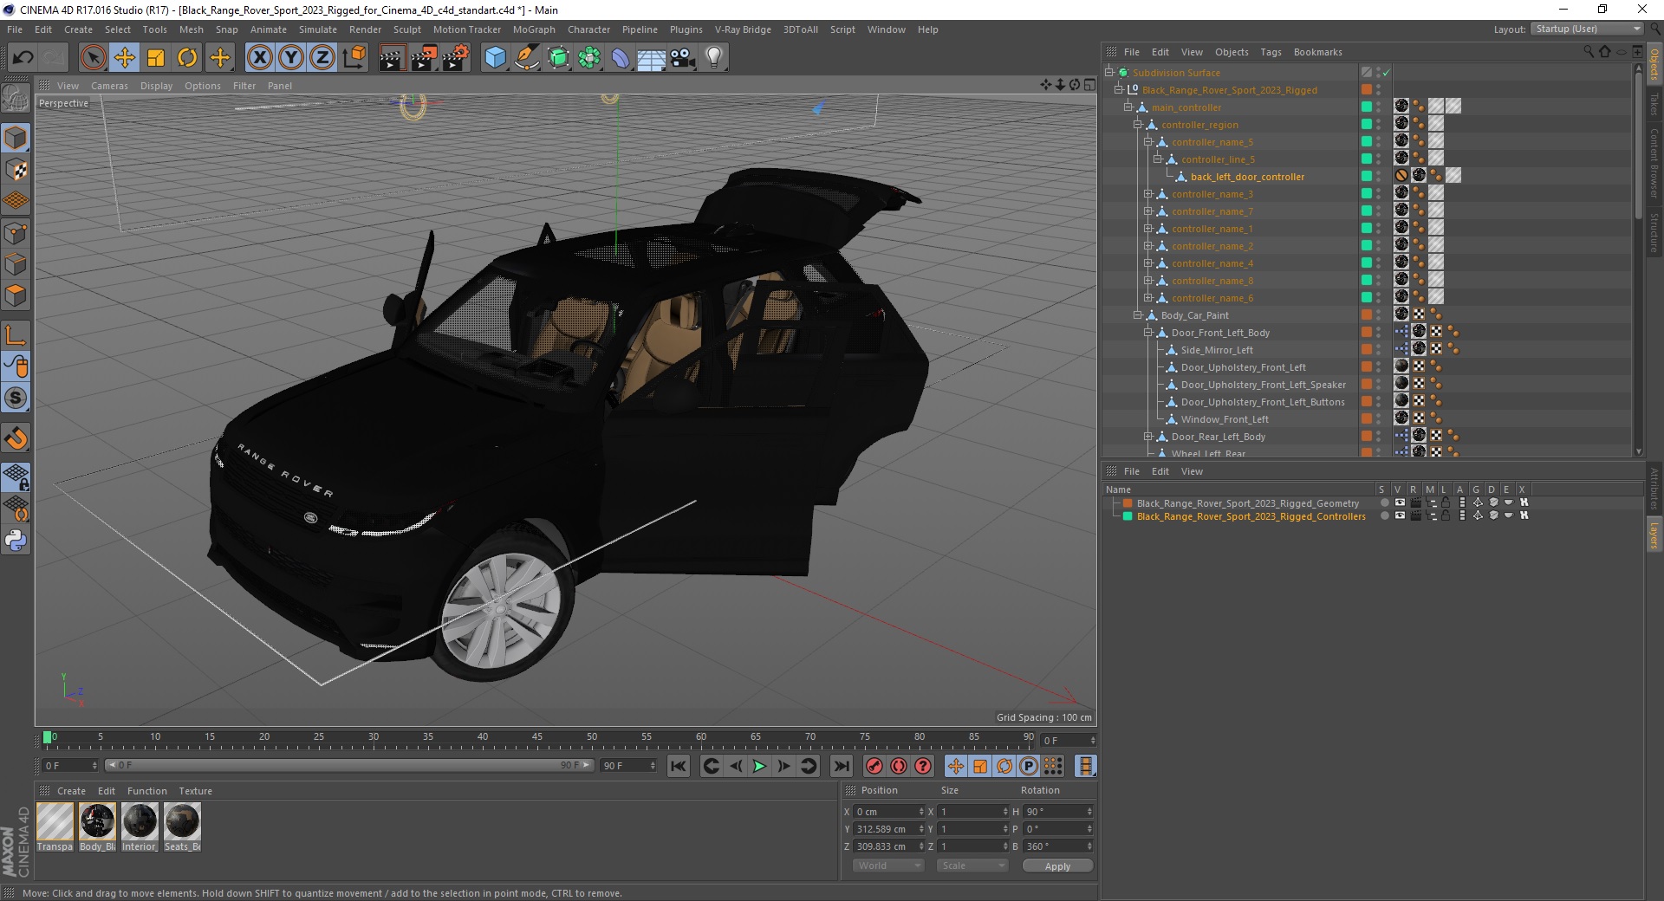Click the Undo arrow icon
The height and width of the screenshot is (901, 1664).
[x=23, y=58]
